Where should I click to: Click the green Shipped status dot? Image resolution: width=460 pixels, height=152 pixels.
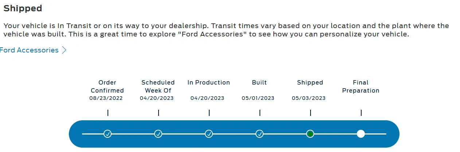[310, 134]
